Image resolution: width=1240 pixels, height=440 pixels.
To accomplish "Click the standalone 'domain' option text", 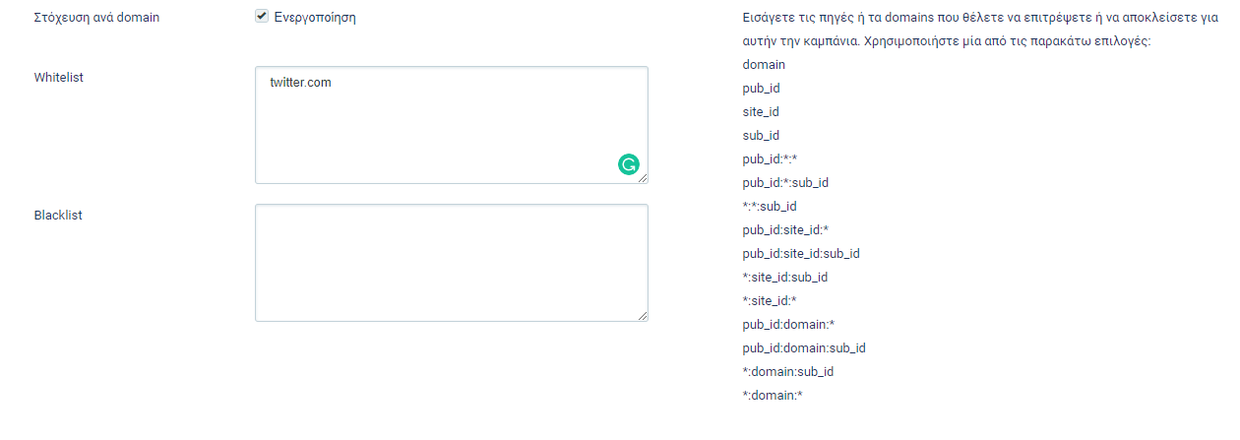I will (x=764, y=64).
